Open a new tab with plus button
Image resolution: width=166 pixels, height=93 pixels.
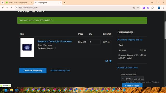[x=64, y=3]
